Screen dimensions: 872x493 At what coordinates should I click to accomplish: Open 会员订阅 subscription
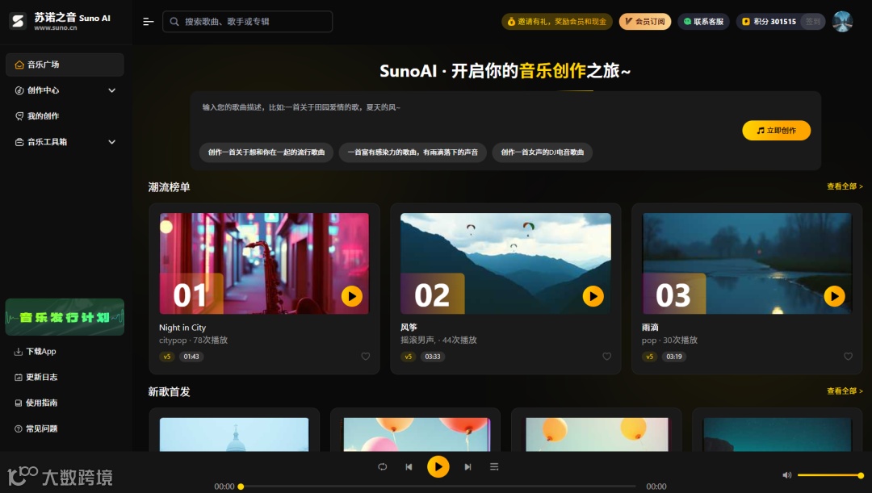coord(645,22)
